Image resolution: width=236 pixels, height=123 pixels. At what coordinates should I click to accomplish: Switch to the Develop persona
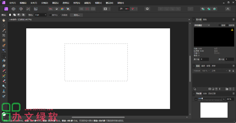click(21, 9)
